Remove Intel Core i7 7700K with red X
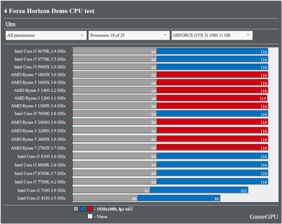 (x=68, y=182)
